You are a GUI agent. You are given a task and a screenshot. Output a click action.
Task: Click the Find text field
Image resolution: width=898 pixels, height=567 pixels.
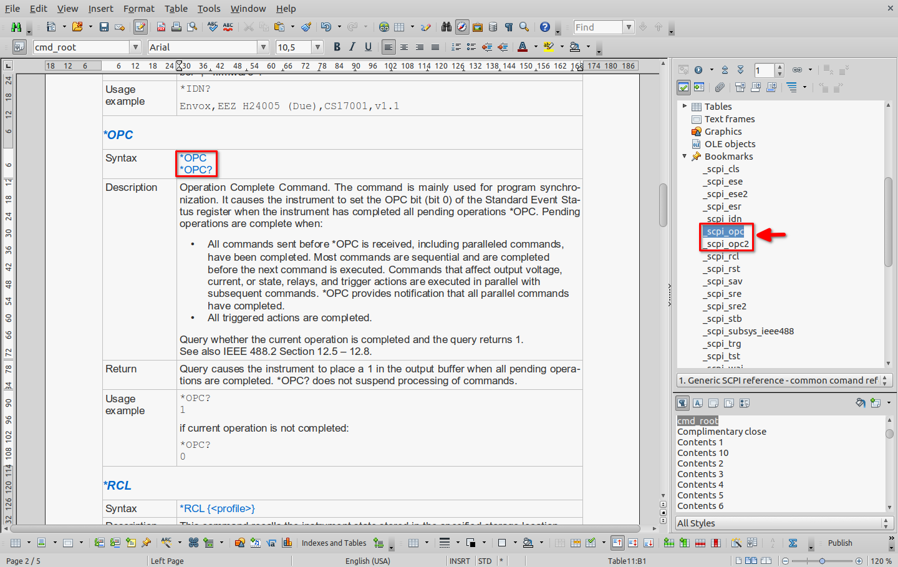[598, 27]
